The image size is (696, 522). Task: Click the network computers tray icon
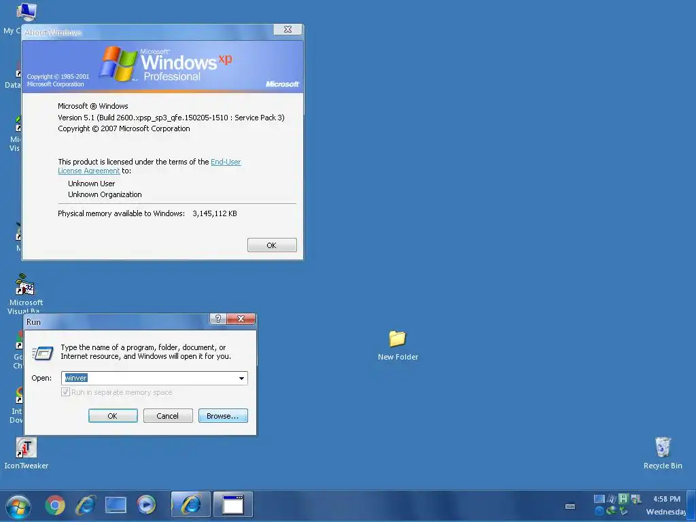coord(636,499)
